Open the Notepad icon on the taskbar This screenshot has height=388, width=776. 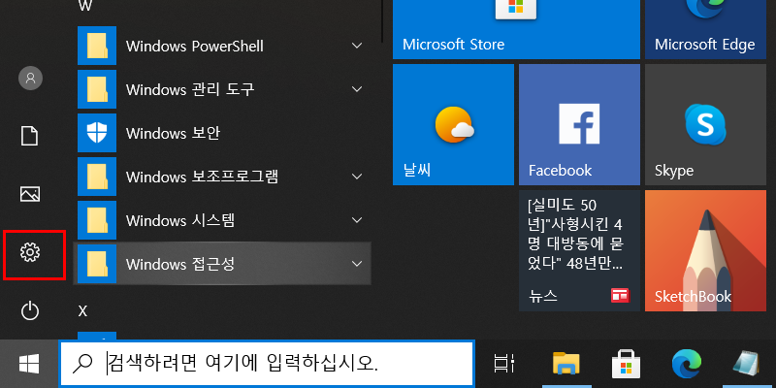pyautogui.click(x=746, y=365)
